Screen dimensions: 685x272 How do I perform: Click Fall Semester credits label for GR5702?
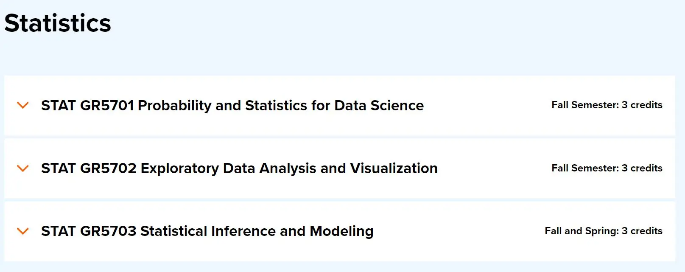click(607, 168)
